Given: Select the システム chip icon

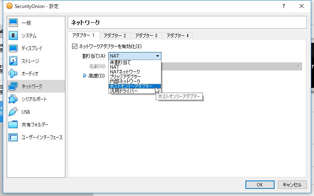Looking at the screenshot, I should coord(13,35).
